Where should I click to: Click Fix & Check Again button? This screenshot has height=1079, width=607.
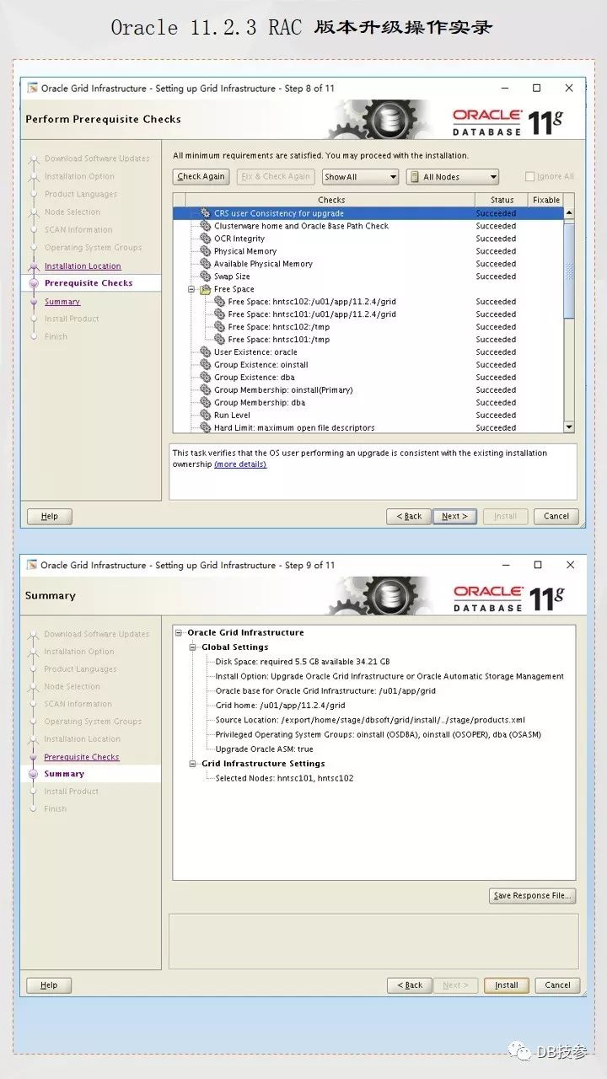[x=275, y=177]
